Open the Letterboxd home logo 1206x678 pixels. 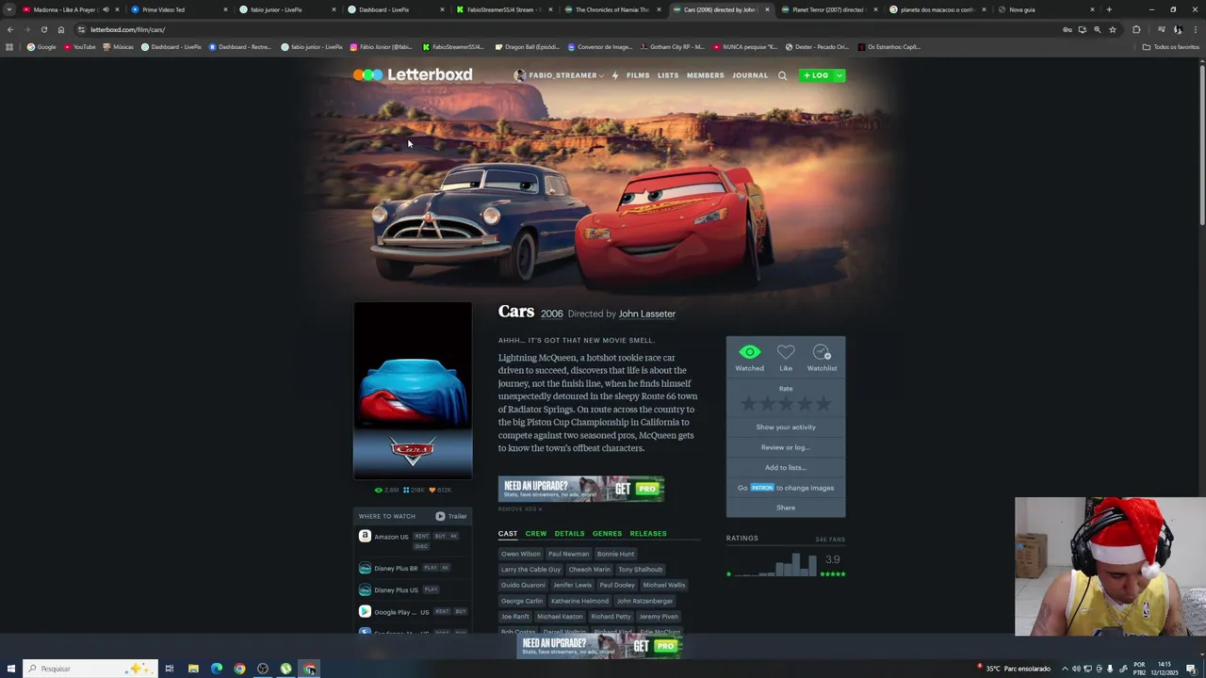[413, 74]
